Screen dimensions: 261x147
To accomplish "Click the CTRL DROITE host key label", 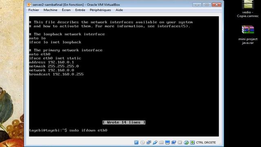I will (x=206, y=143).
